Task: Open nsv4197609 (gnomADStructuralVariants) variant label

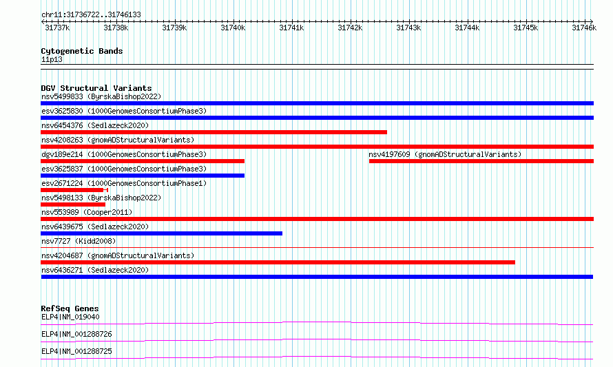Action: click(x=445, y=154)
